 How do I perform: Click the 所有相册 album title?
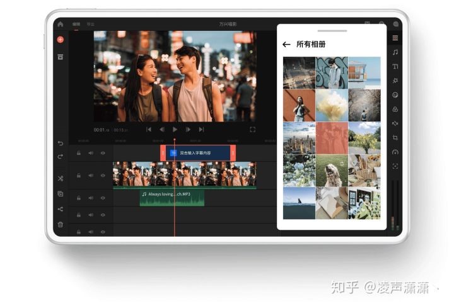(x=311, y=44)
